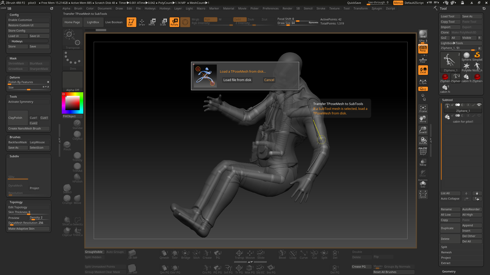Click the Crease ZModeler icon
This screenshot has width=490, height=275.
207,254
